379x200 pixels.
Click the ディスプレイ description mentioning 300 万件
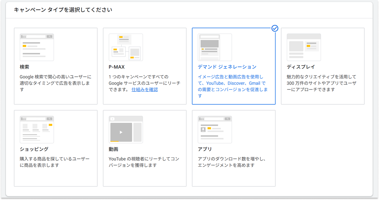pos(322,83)
